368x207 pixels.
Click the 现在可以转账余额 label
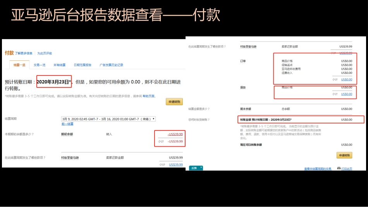point(251,145)
